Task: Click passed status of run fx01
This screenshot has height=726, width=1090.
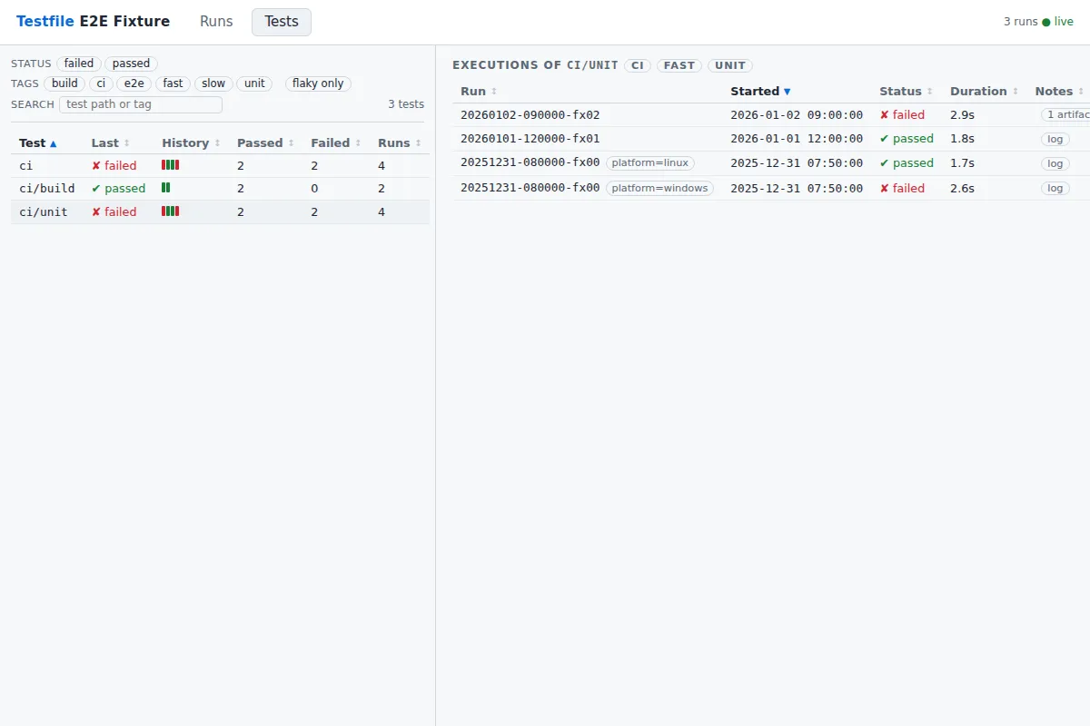Action: tap(907, 139)
